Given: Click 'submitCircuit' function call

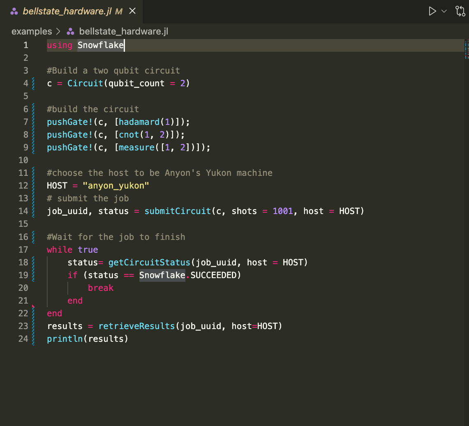Looking at the screenshot, I should (x=178, y=211).
